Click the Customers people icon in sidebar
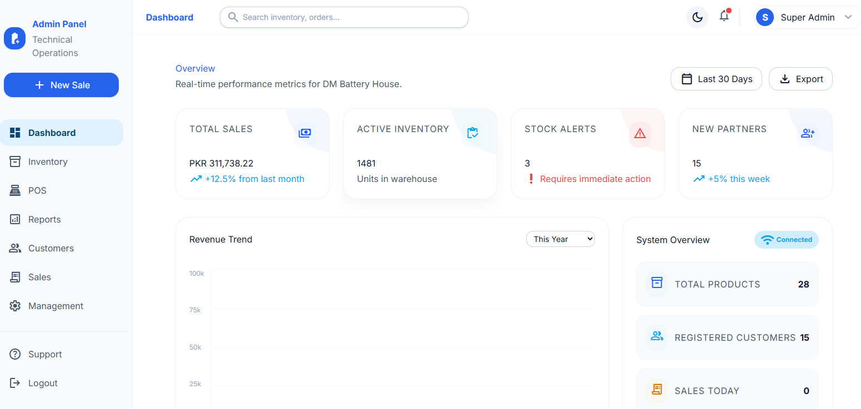 point(15,248)
